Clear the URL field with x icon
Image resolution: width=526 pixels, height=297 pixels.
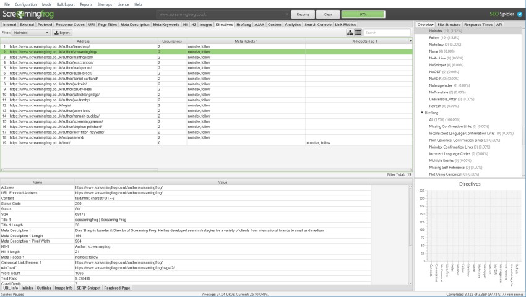287,14
